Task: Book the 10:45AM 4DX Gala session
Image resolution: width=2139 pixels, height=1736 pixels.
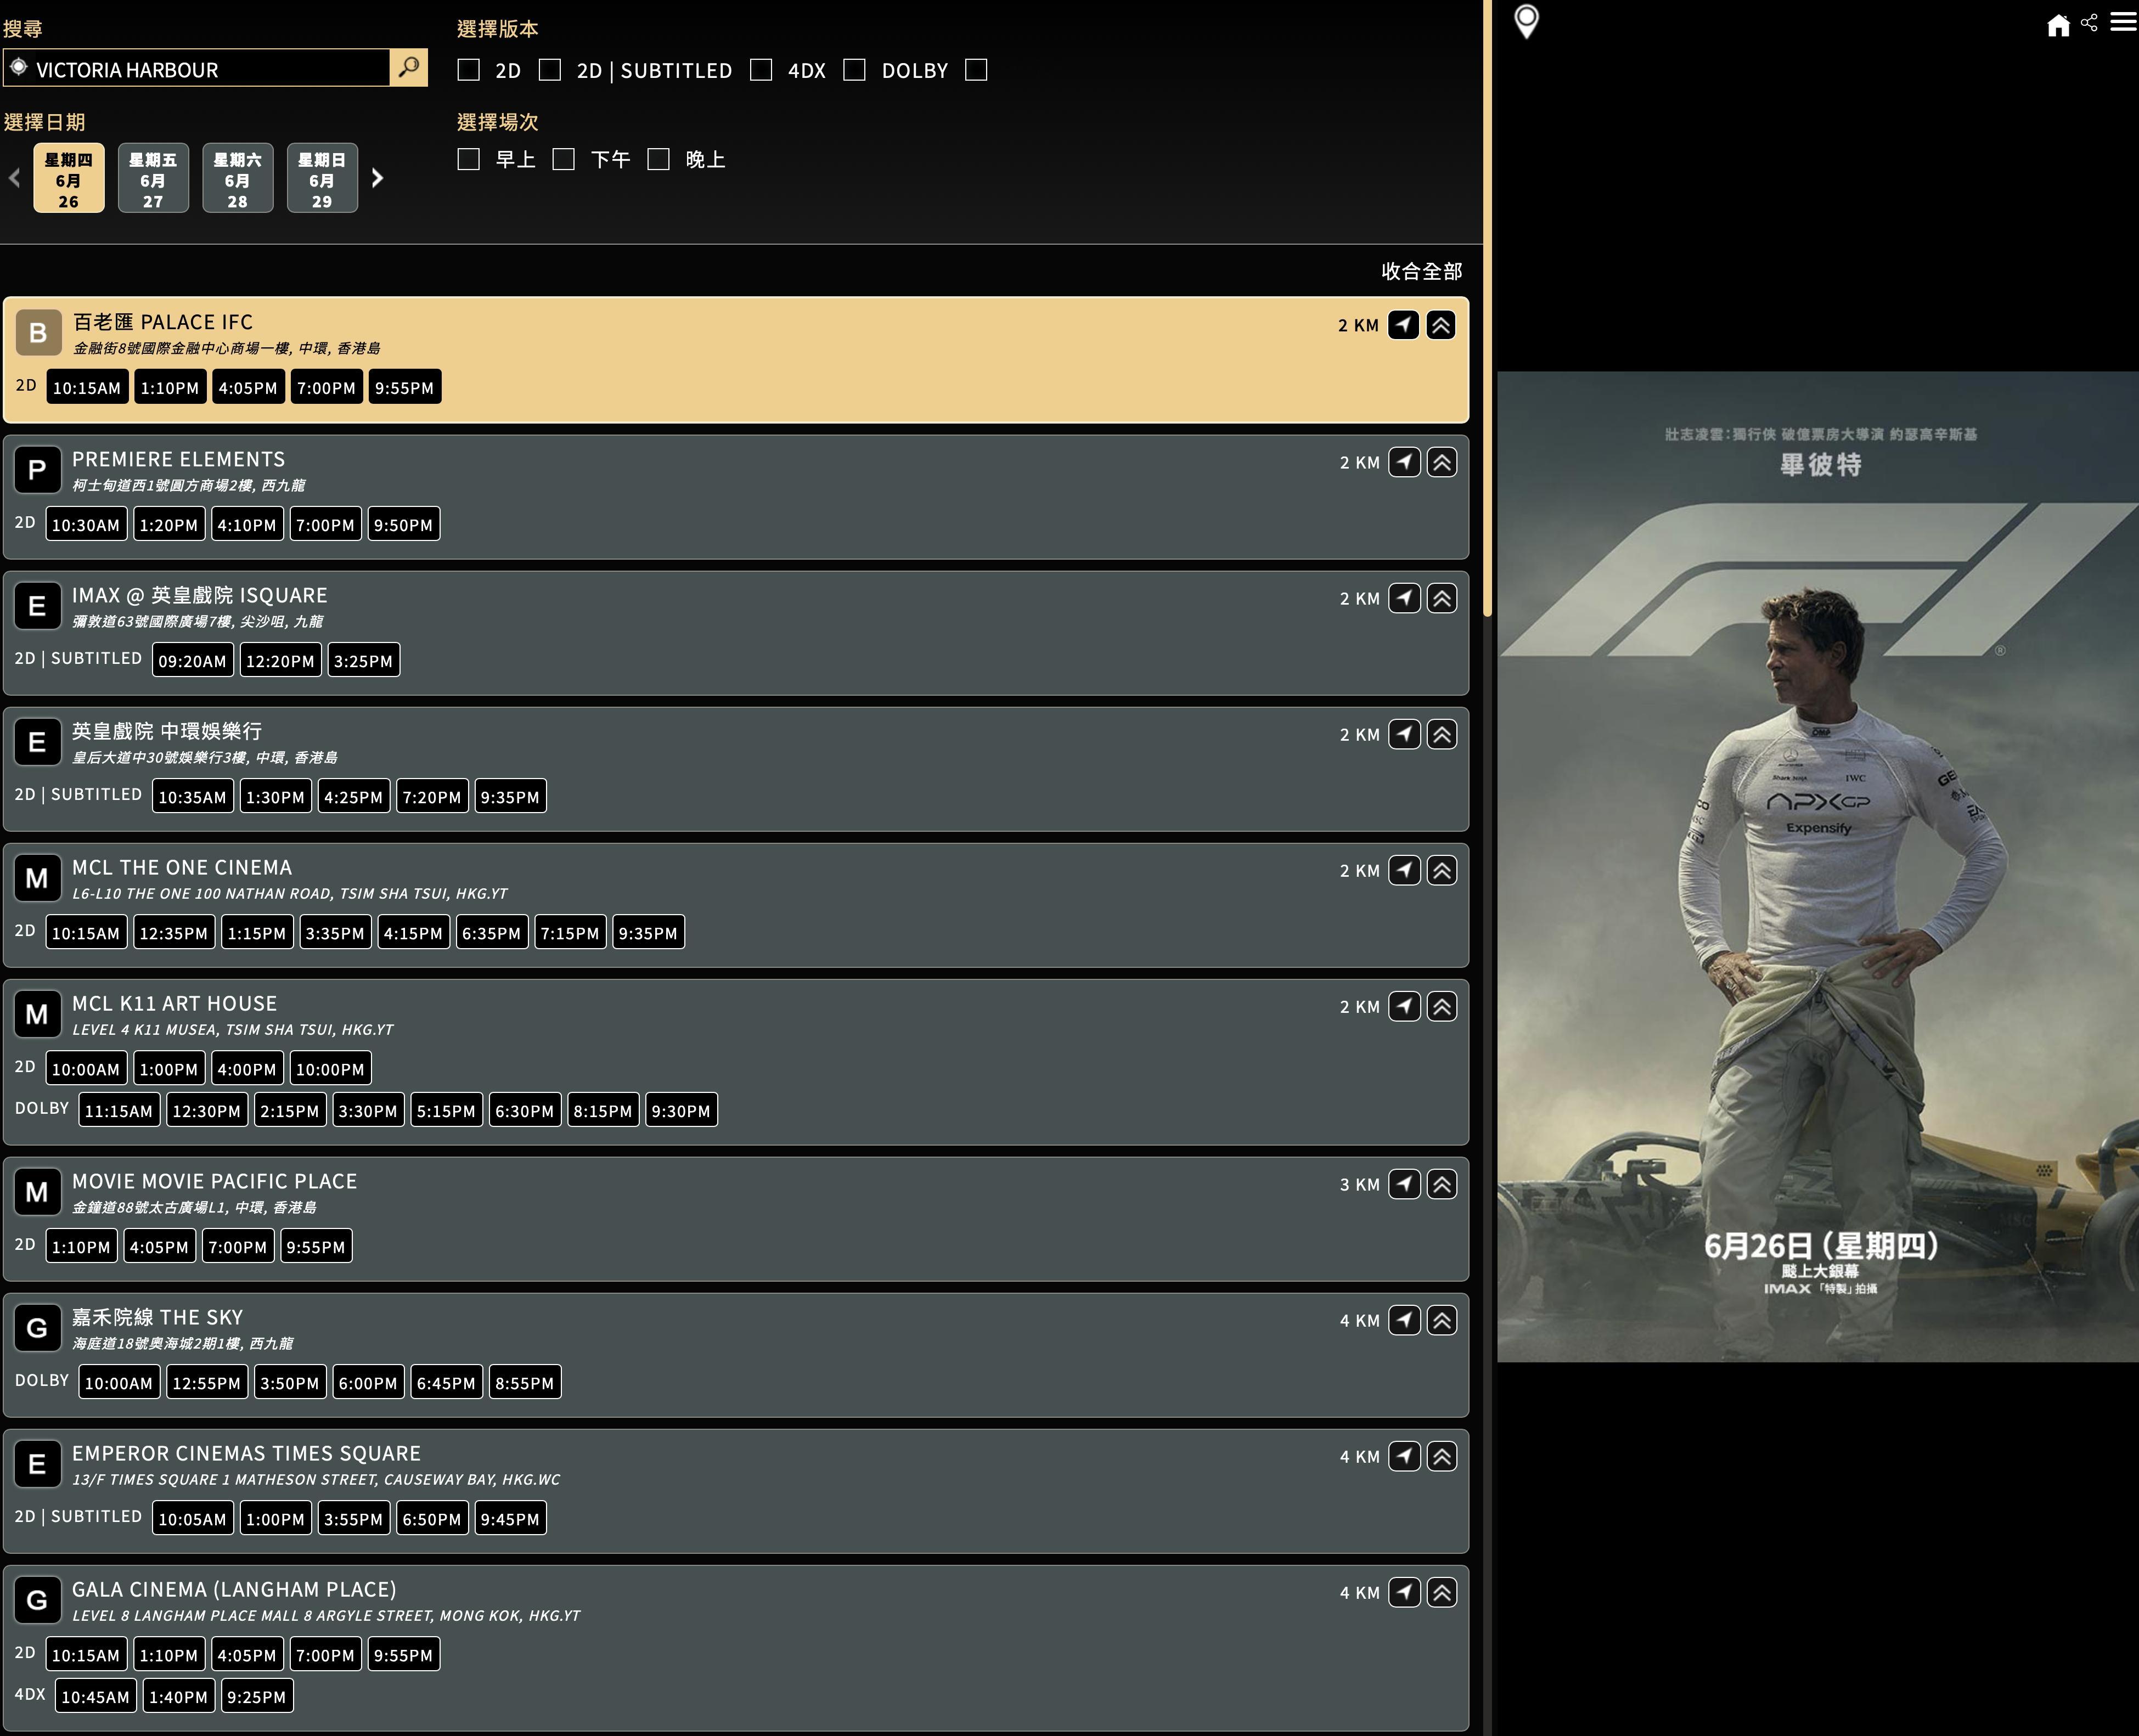Action: 95,1697
